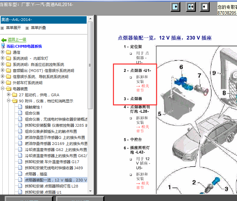237x201 pixels.
Task: Collapse 90 附件，仪表 node
Action: point(9,101)
